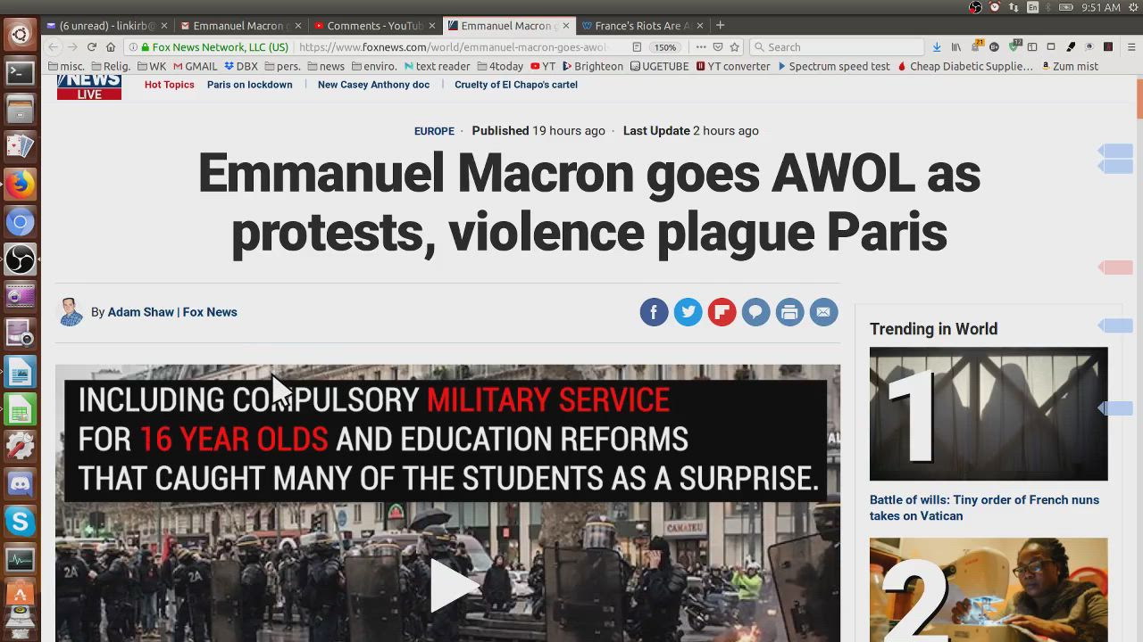This screenshot has width=1143, height=642.
Task: Open the misc. bookmarks folder
Action: tap(66, 66)
